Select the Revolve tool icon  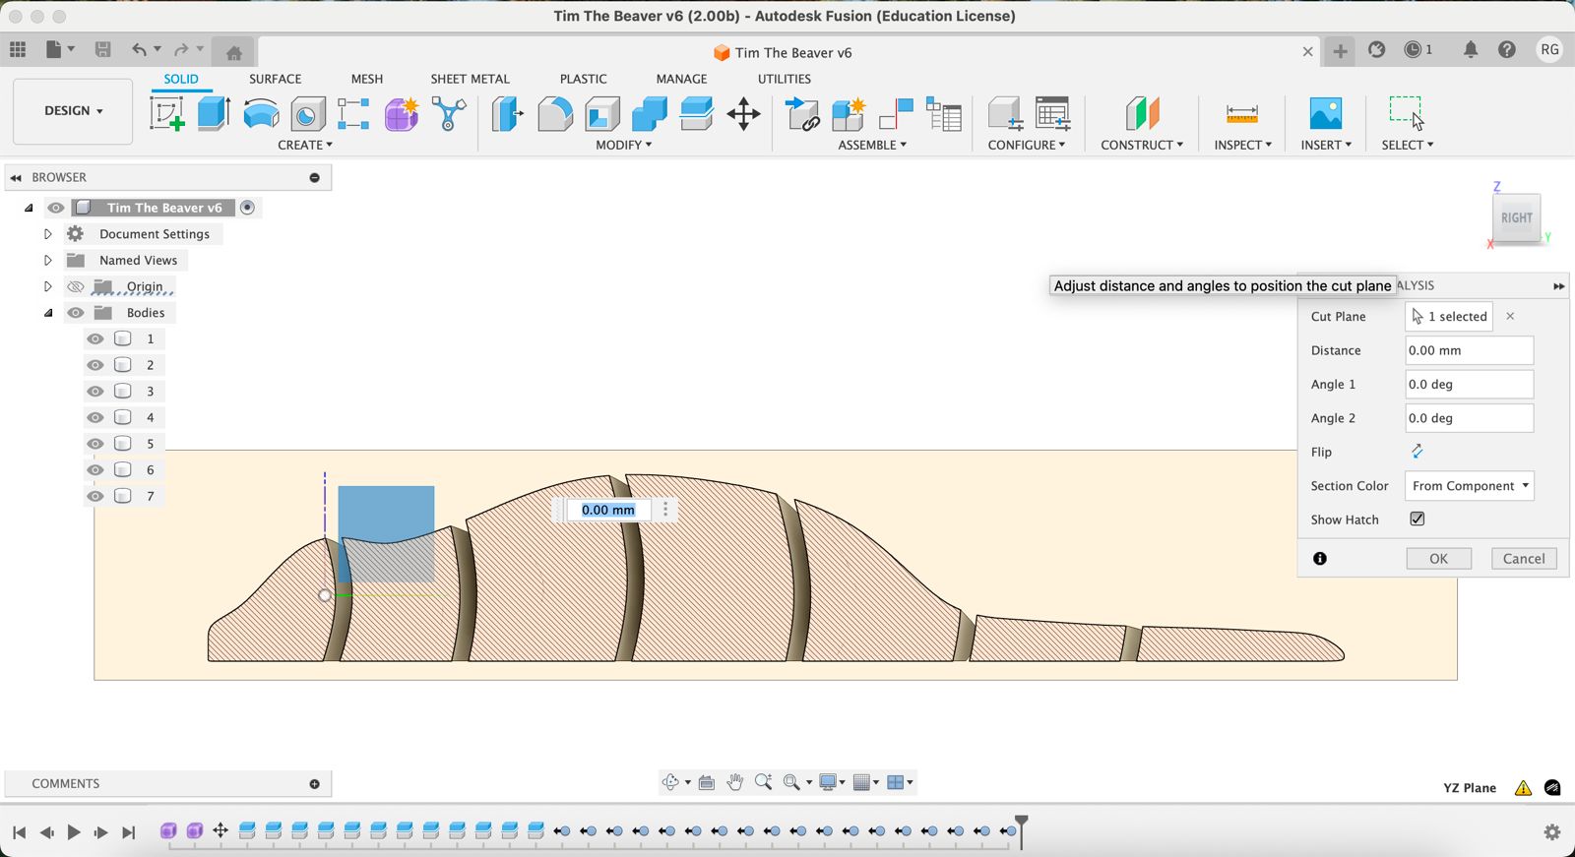coord(261,114)
